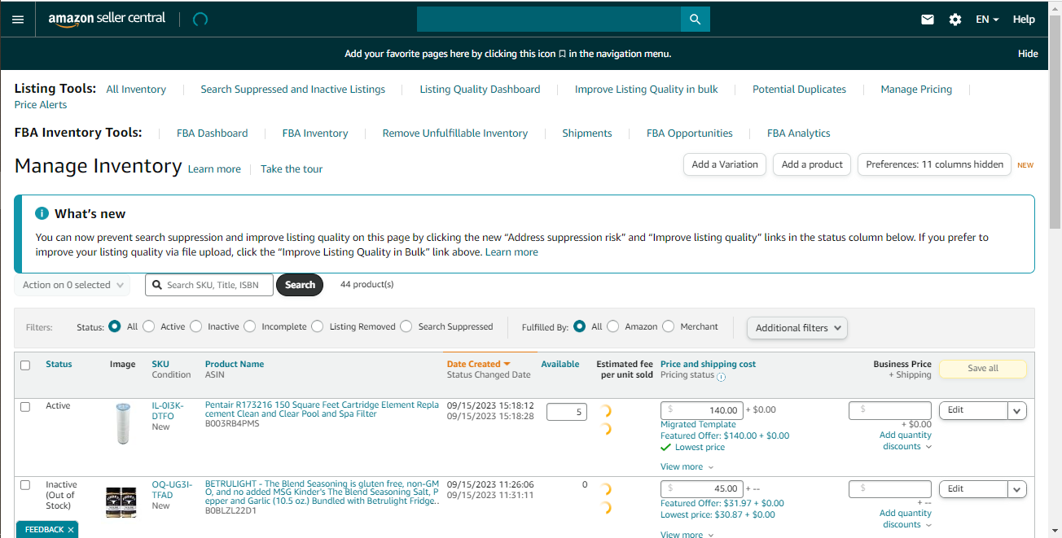Click the search magnifier button in top bar
This screenshot has height=538, width=1062.
coord(695,20)
